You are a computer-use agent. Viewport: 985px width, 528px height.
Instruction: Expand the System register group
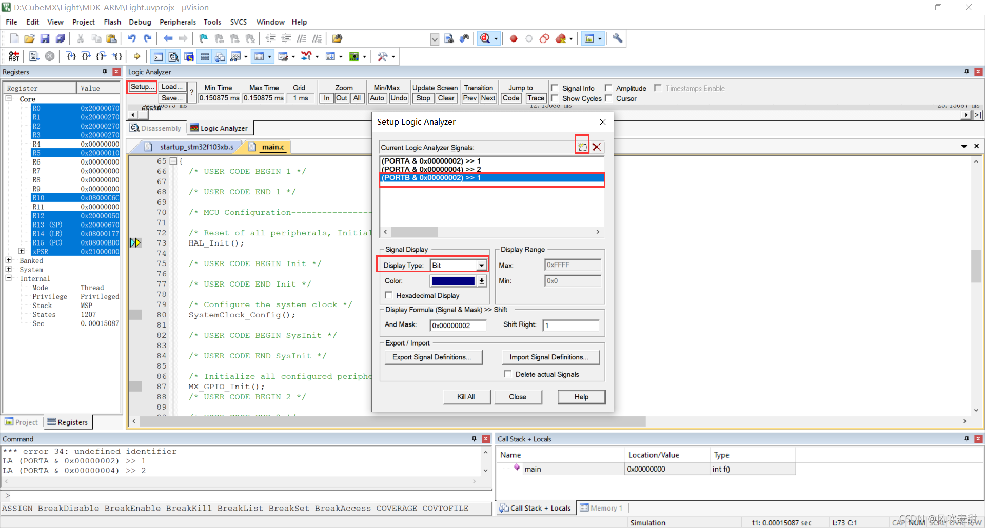tap(9, 269)
